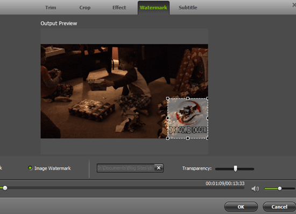This screenshot has width=296, height=214.
Task: Select the Watermark tab
Action: coord(153,8)
